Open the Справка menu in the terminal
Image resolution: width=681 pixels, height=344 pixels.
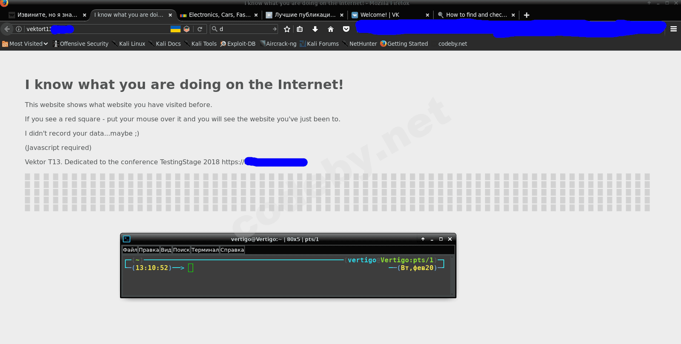pyautogui.click(x=232, y=250)
